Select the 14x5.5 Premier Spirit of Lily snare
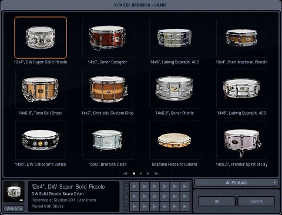Viewport: 282px width, 215px height. 241,140
